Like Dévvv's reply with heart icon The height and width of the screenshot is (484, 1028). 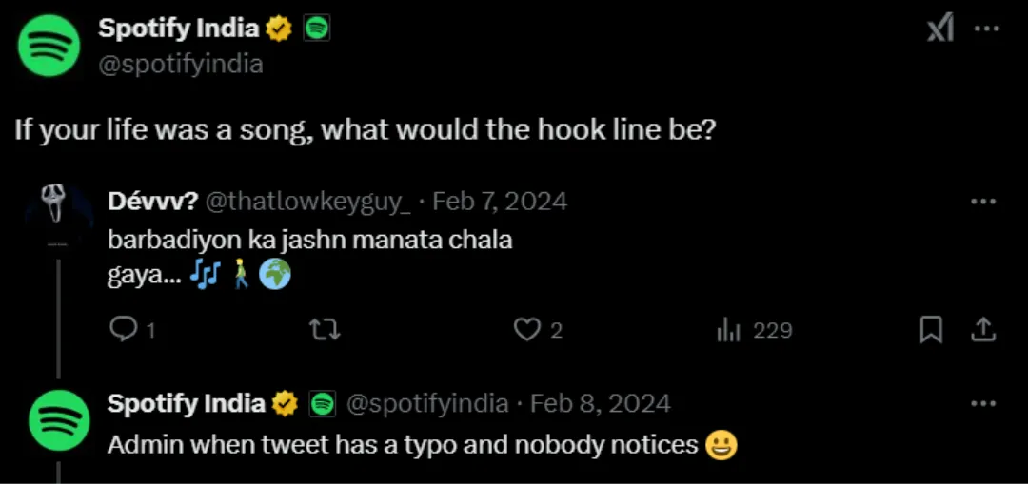pyautogui.click(x=526, y=330)
